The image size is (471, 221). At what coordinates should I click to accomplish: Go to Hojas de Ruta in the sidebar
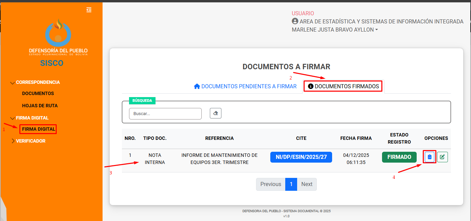pos(40,106)
